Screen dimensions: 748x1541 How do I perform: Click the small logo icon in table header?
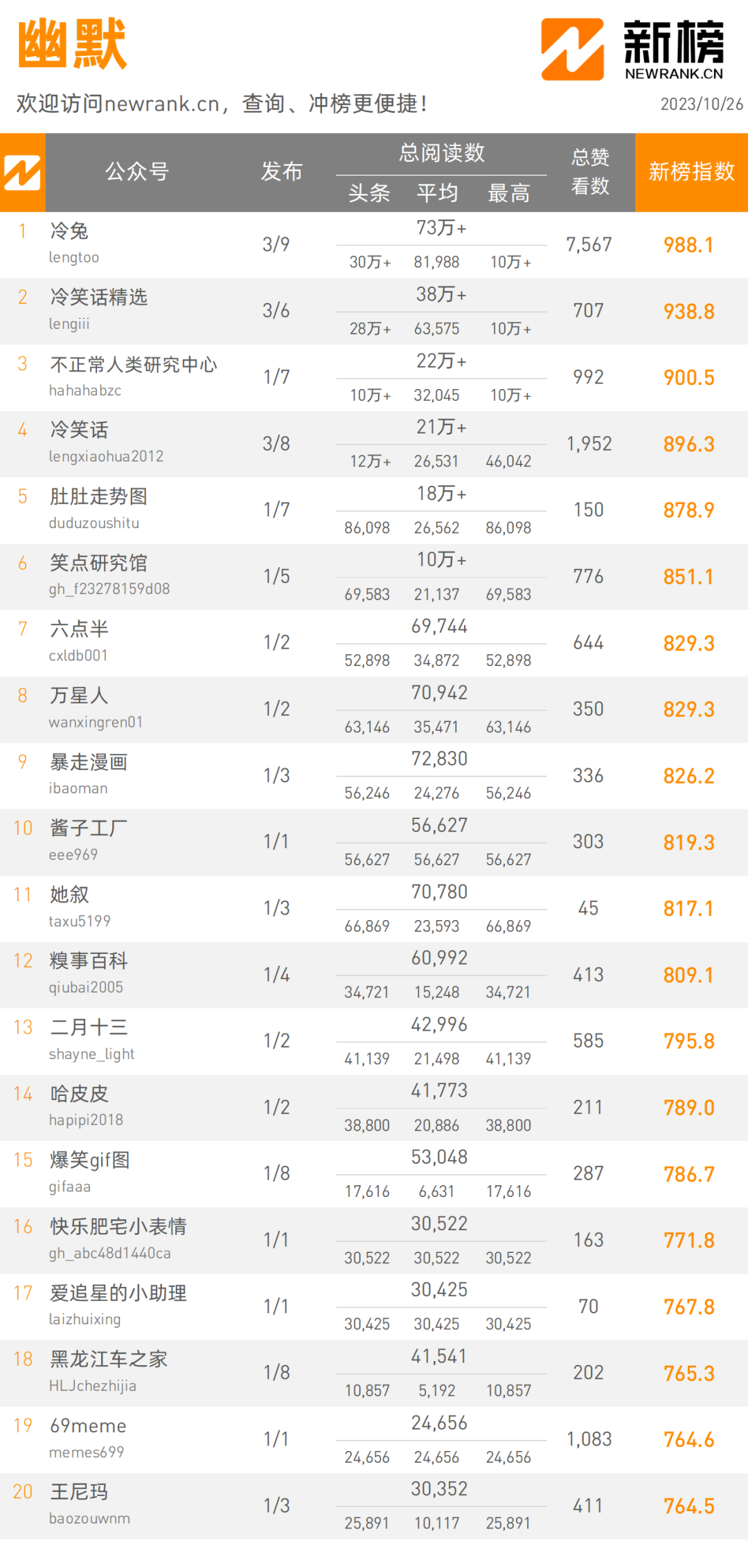coord(22,172)
